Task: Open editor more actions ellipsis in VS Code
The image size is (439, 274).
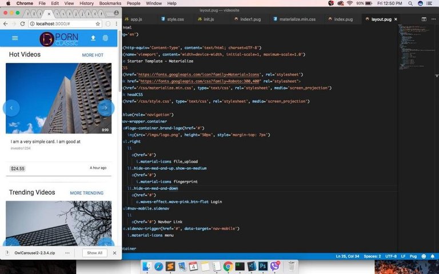Action: point(434,19)
